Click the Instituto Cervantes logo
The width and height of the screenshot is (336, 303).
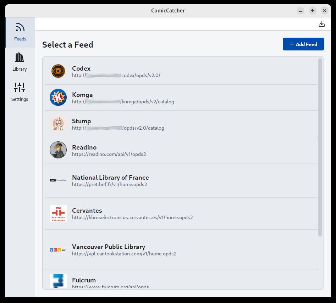[x=58, y=213]
